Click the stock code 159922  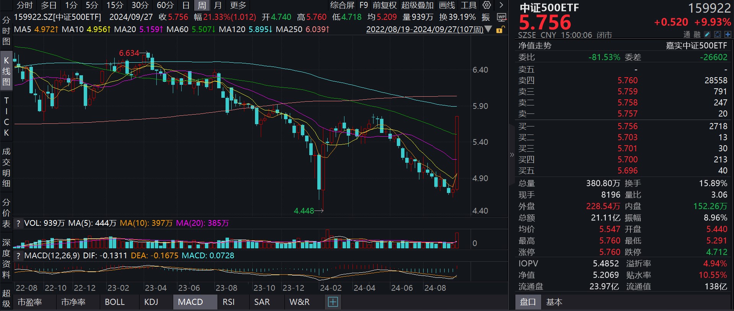[x=710, y=8]
